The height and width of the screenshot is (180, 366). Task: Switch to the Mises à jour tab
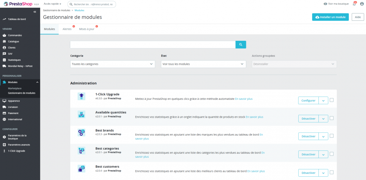[x=87, y=29]
